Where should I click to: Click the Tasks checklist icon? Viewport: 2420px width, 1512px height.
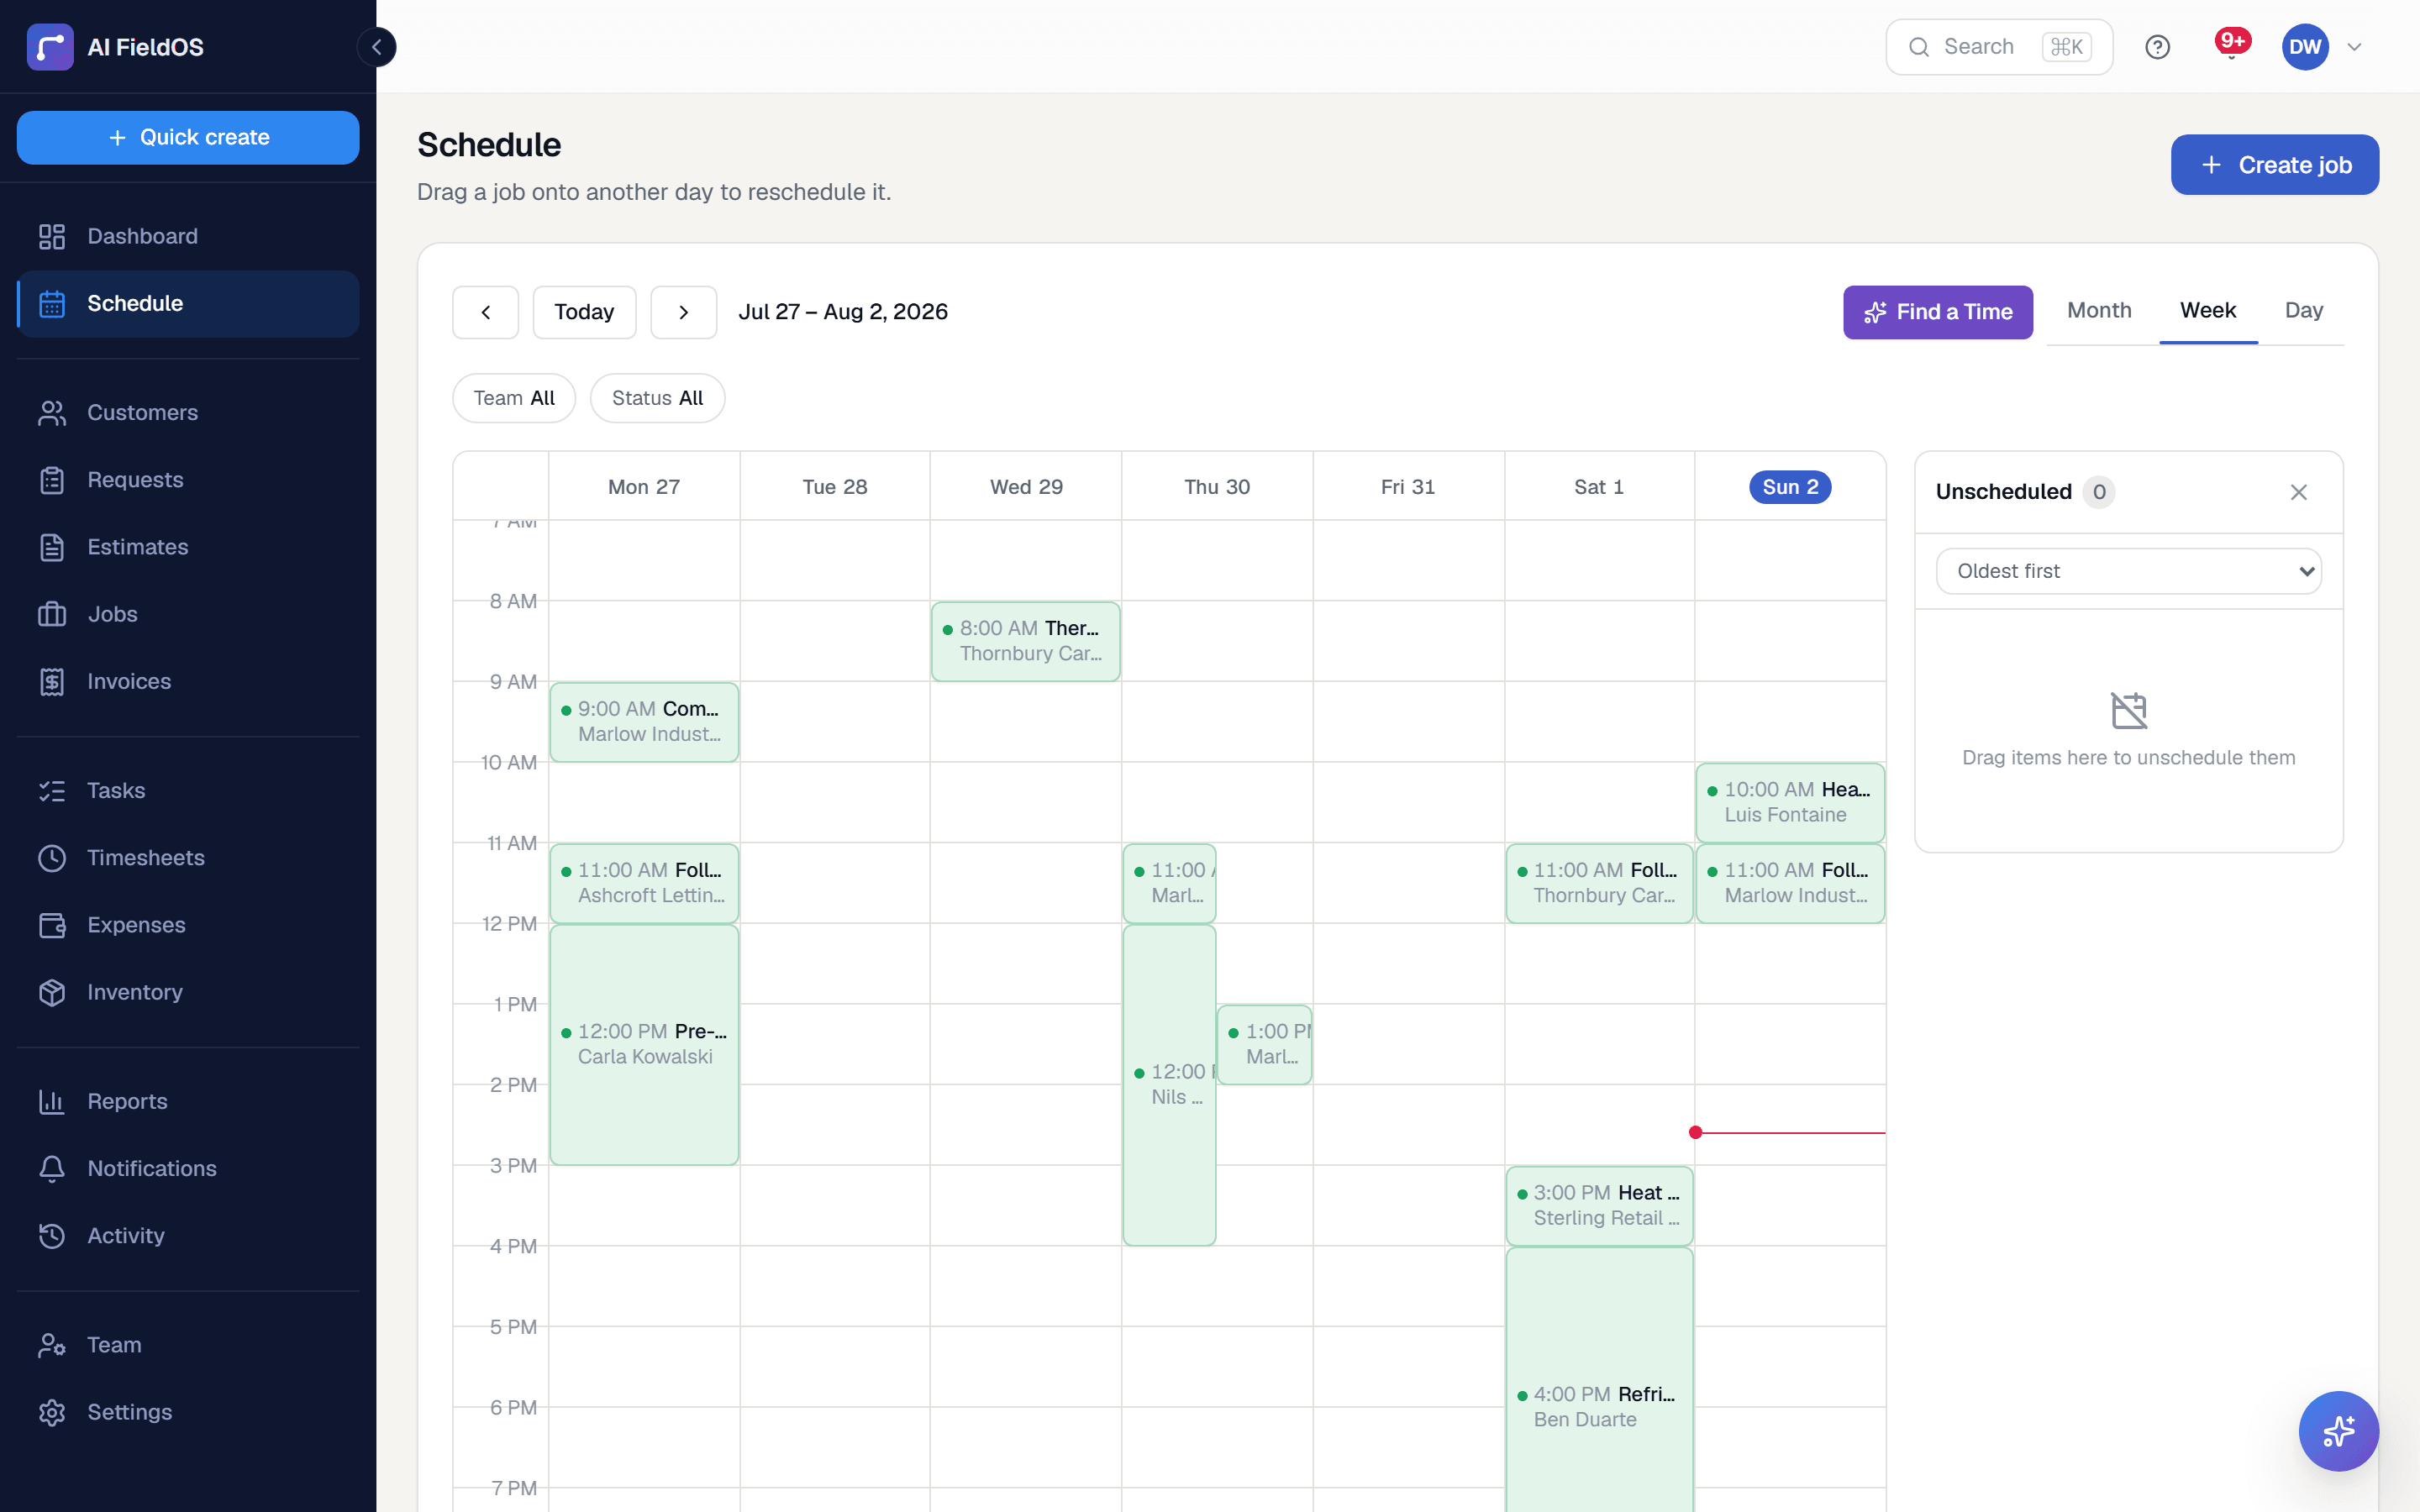pos(52,791)
